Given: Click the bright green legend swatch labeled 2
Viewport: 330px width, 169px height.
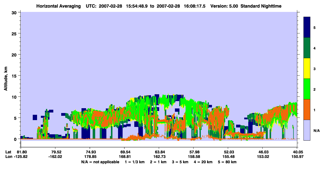Looking at the screenshot, I should pos(307,89).
